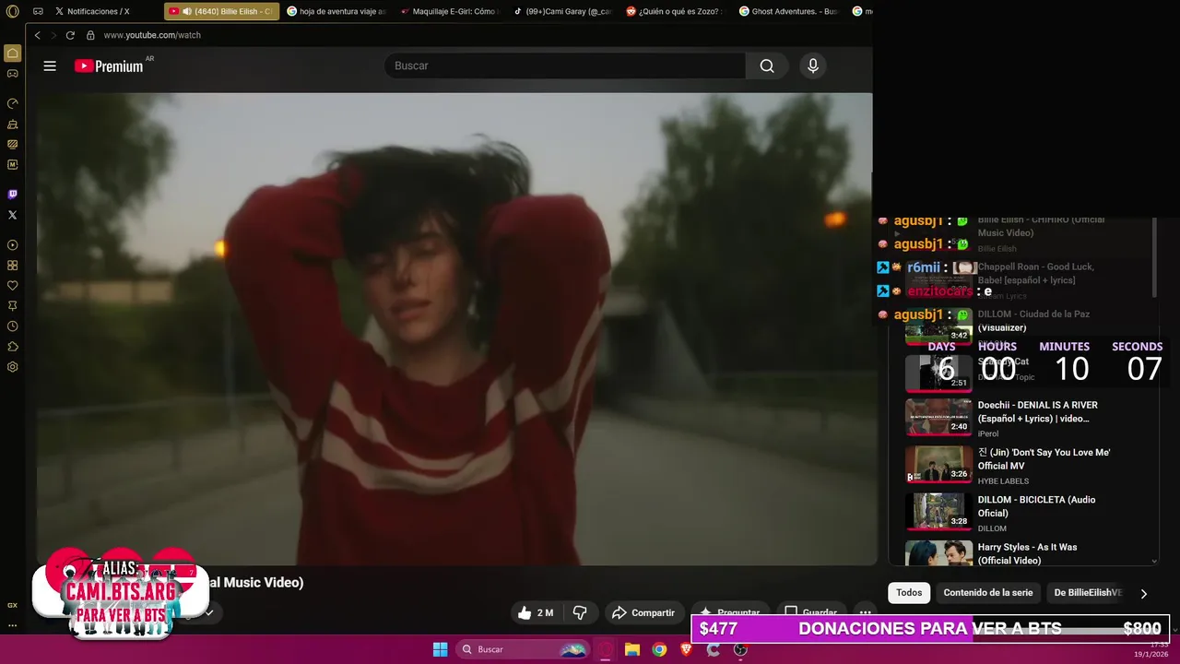Select the De BillieEilishVEVO chip

point(1088,593)
